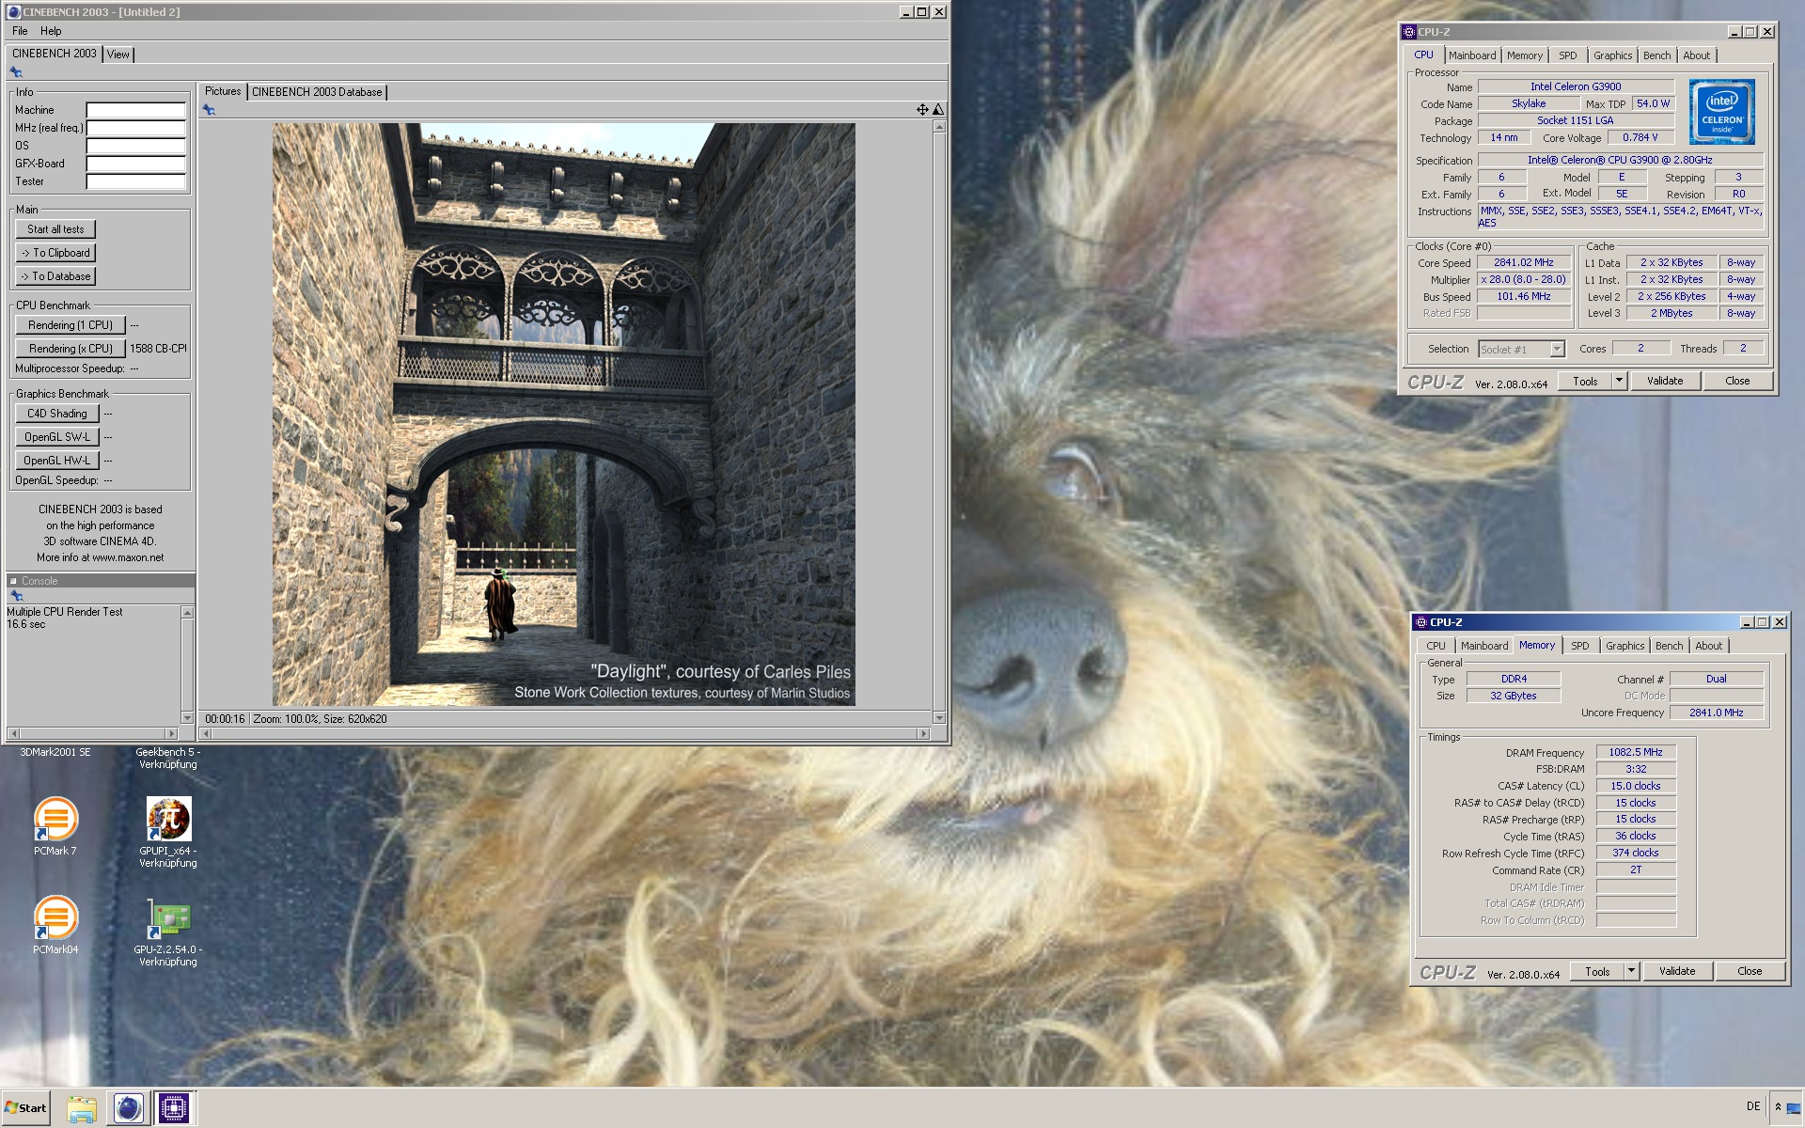Open the PCMark04 desktop shortcut

coord(55,924)
